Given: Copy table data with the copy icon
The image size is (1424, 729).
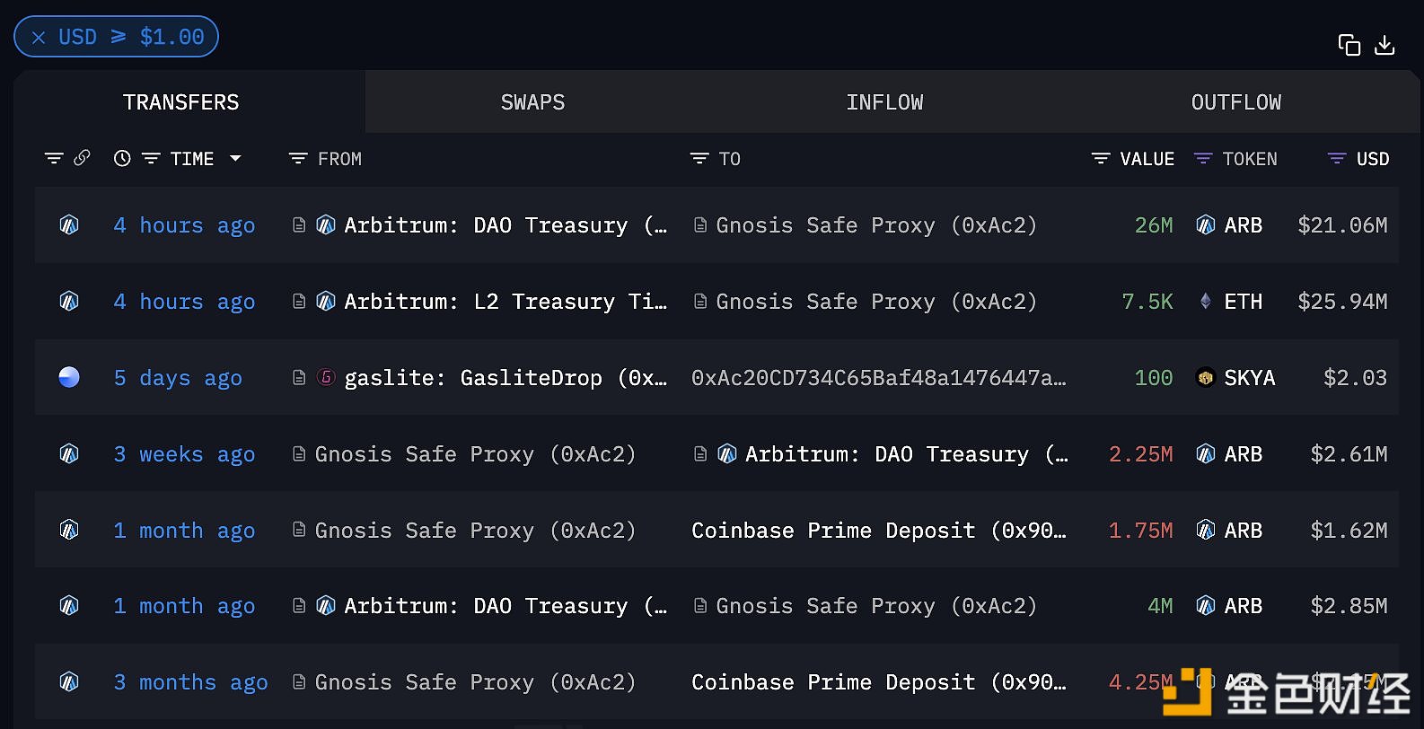Looking at the screenshot, I should pyautogui.click(x=1349, y=45).
